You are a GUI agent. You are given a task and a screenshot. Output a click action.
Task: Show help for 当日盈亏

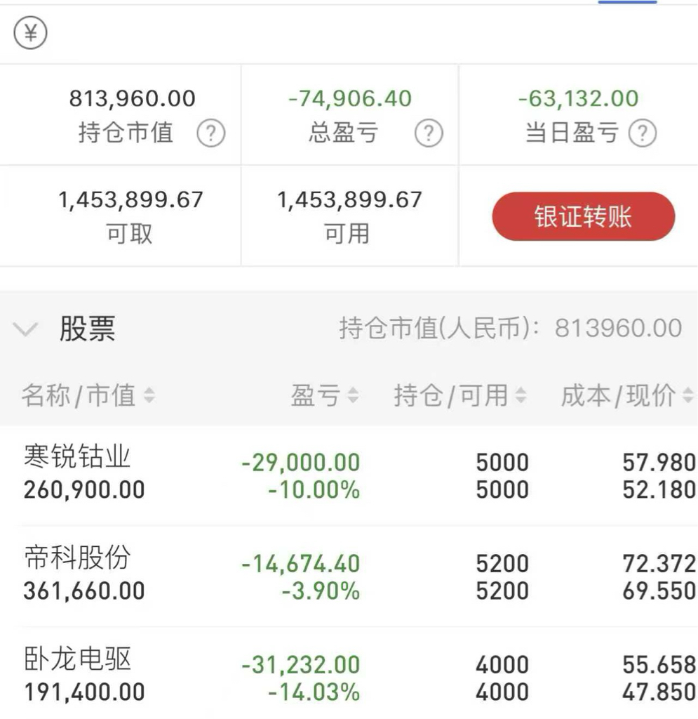(x=641, y=133)
